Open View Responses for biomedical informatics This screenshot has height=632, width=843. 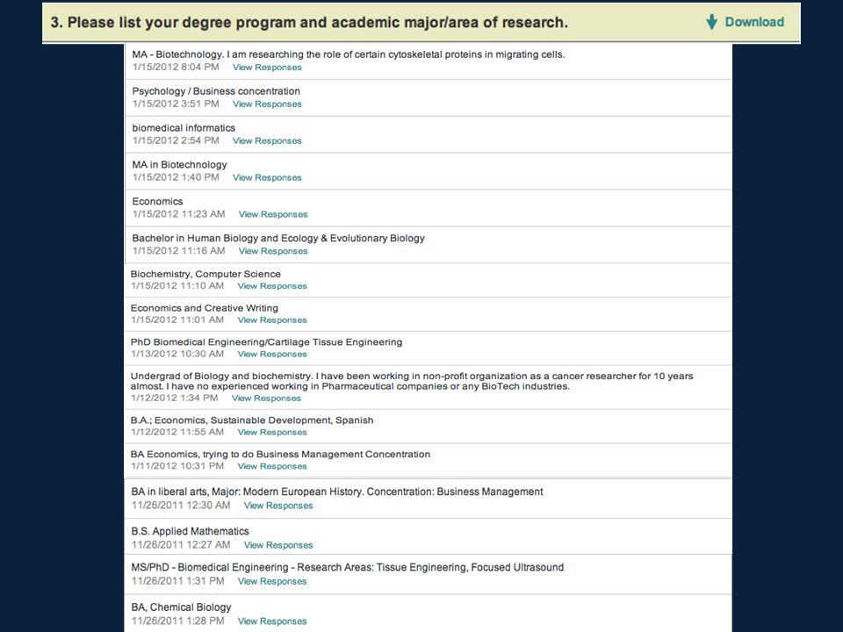(267, 140)
